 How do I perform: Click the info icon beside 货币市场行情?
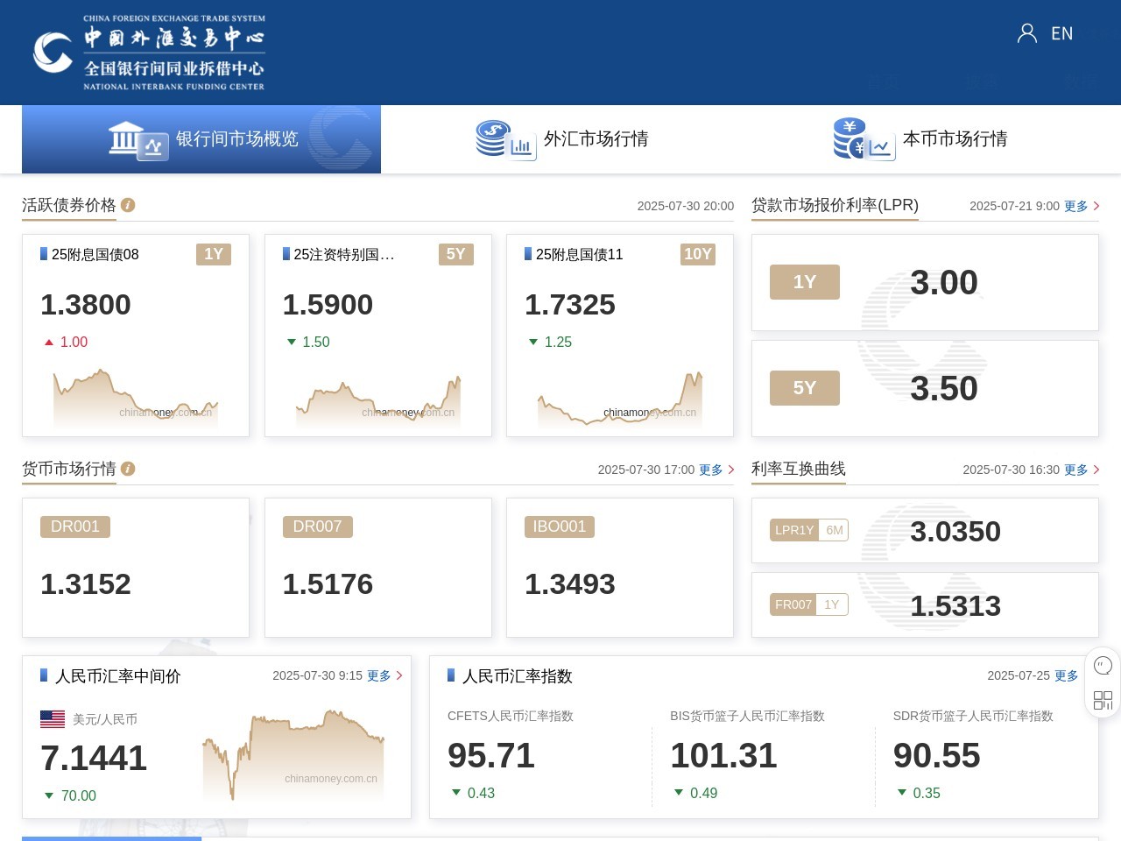click(128, 469)
